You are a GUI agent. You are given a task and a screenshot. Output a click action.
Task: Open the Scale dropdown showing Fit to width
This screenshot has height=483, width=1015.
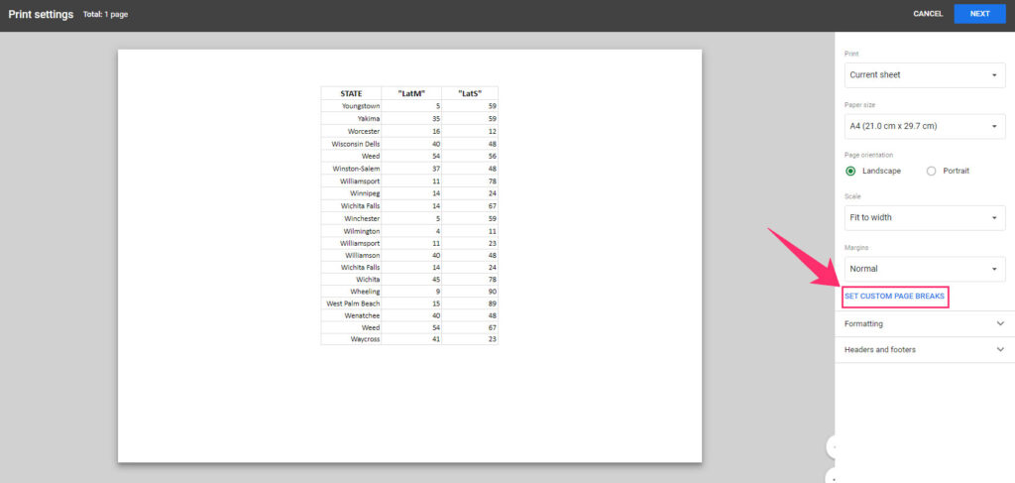click(x=925, y=217)
